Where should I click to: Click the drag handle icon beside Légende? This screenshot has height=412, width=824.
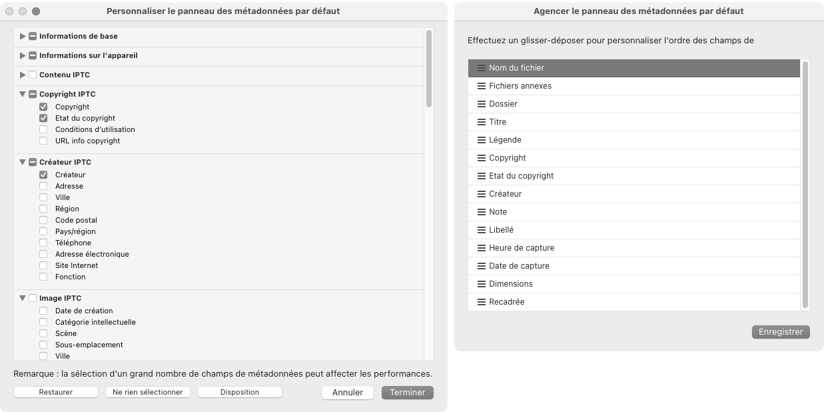(x=482, y=140)
